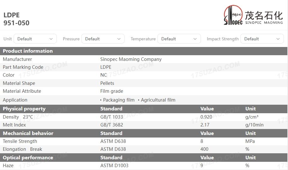Expand the Pressure dropdown

click(103, 39)
